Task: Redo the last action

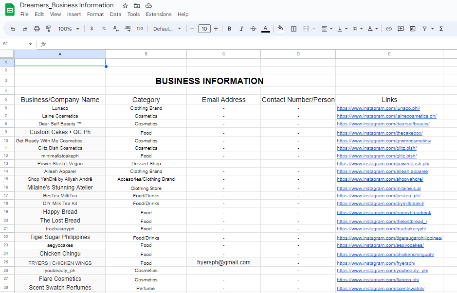Action: click(25, 29)
